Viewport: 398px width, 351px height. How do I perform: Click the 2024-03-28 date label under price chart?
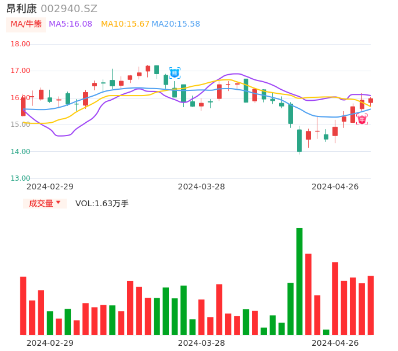click(201, 187)
